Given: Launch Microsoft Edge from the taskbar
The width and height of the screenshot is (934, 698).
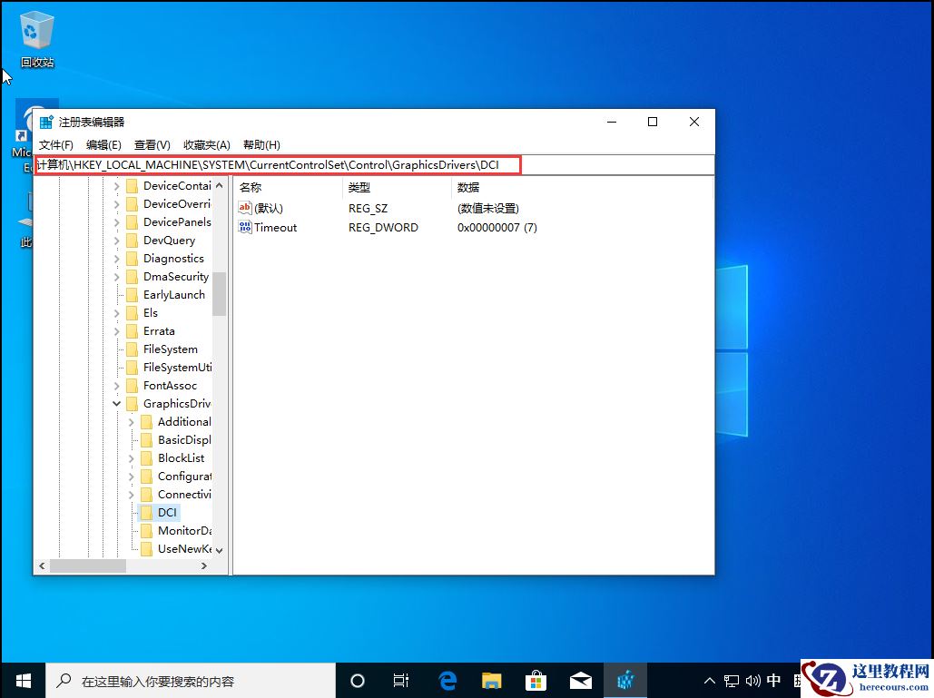Looking at the screenshot, I should (x=447, y=680).
